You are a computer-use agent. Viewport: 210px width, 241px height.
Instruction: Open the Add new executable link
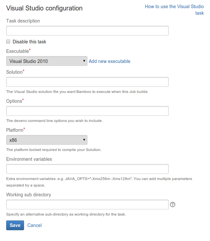[110, 61]
